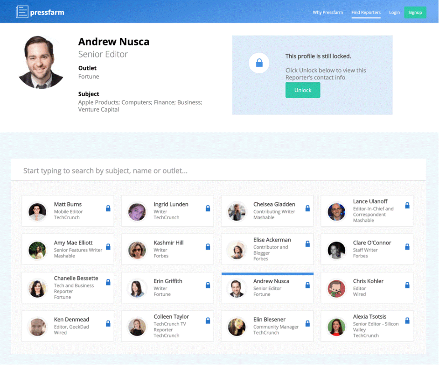Click lock icon on Amy Mae Elliott card
439x365 pixels.
108,247
